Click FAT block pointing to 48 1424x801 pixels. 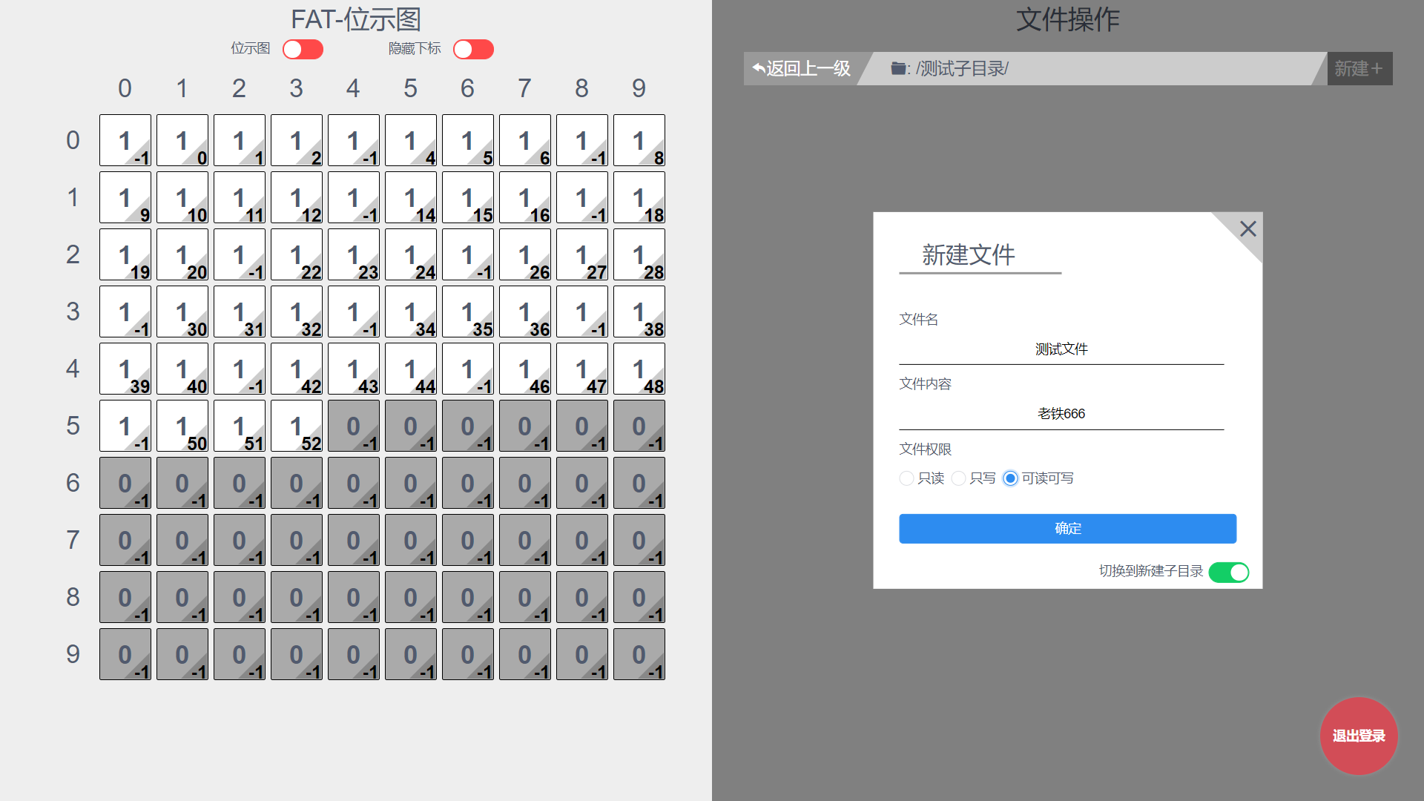[639, 369]
